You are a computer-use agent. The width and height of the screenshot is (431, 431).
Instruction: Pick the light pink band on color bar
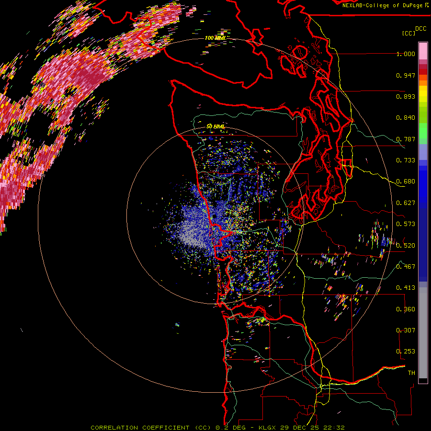pyautogui.click(x=423, y=51)
